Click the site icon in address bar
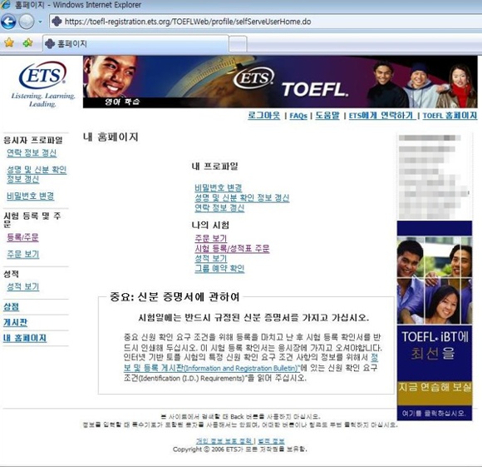This screenshot has width=482, height=467. pos(57,22)
